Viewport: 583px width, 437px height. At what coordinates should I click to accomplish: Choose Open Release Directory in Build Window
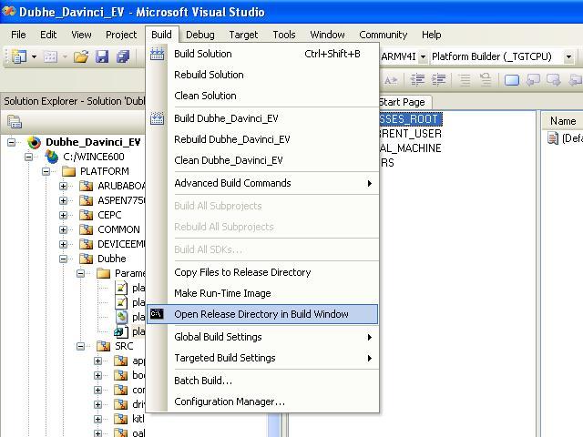pyautogui.click(x=262, y=314)
